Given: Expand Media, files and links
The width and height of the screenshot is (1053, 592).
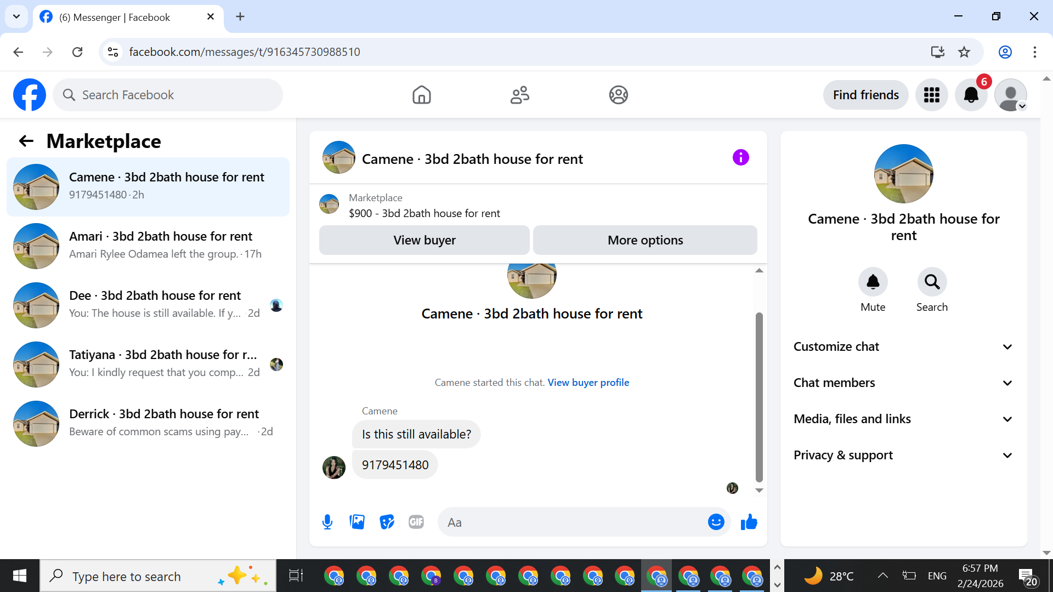Looking at the screenshot, I should 903,419.
